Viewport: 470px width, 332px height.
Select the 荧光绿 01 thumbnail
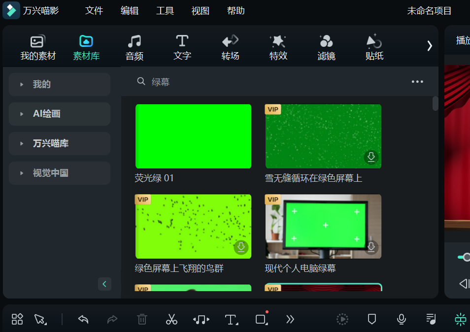[x=193, y=136]
